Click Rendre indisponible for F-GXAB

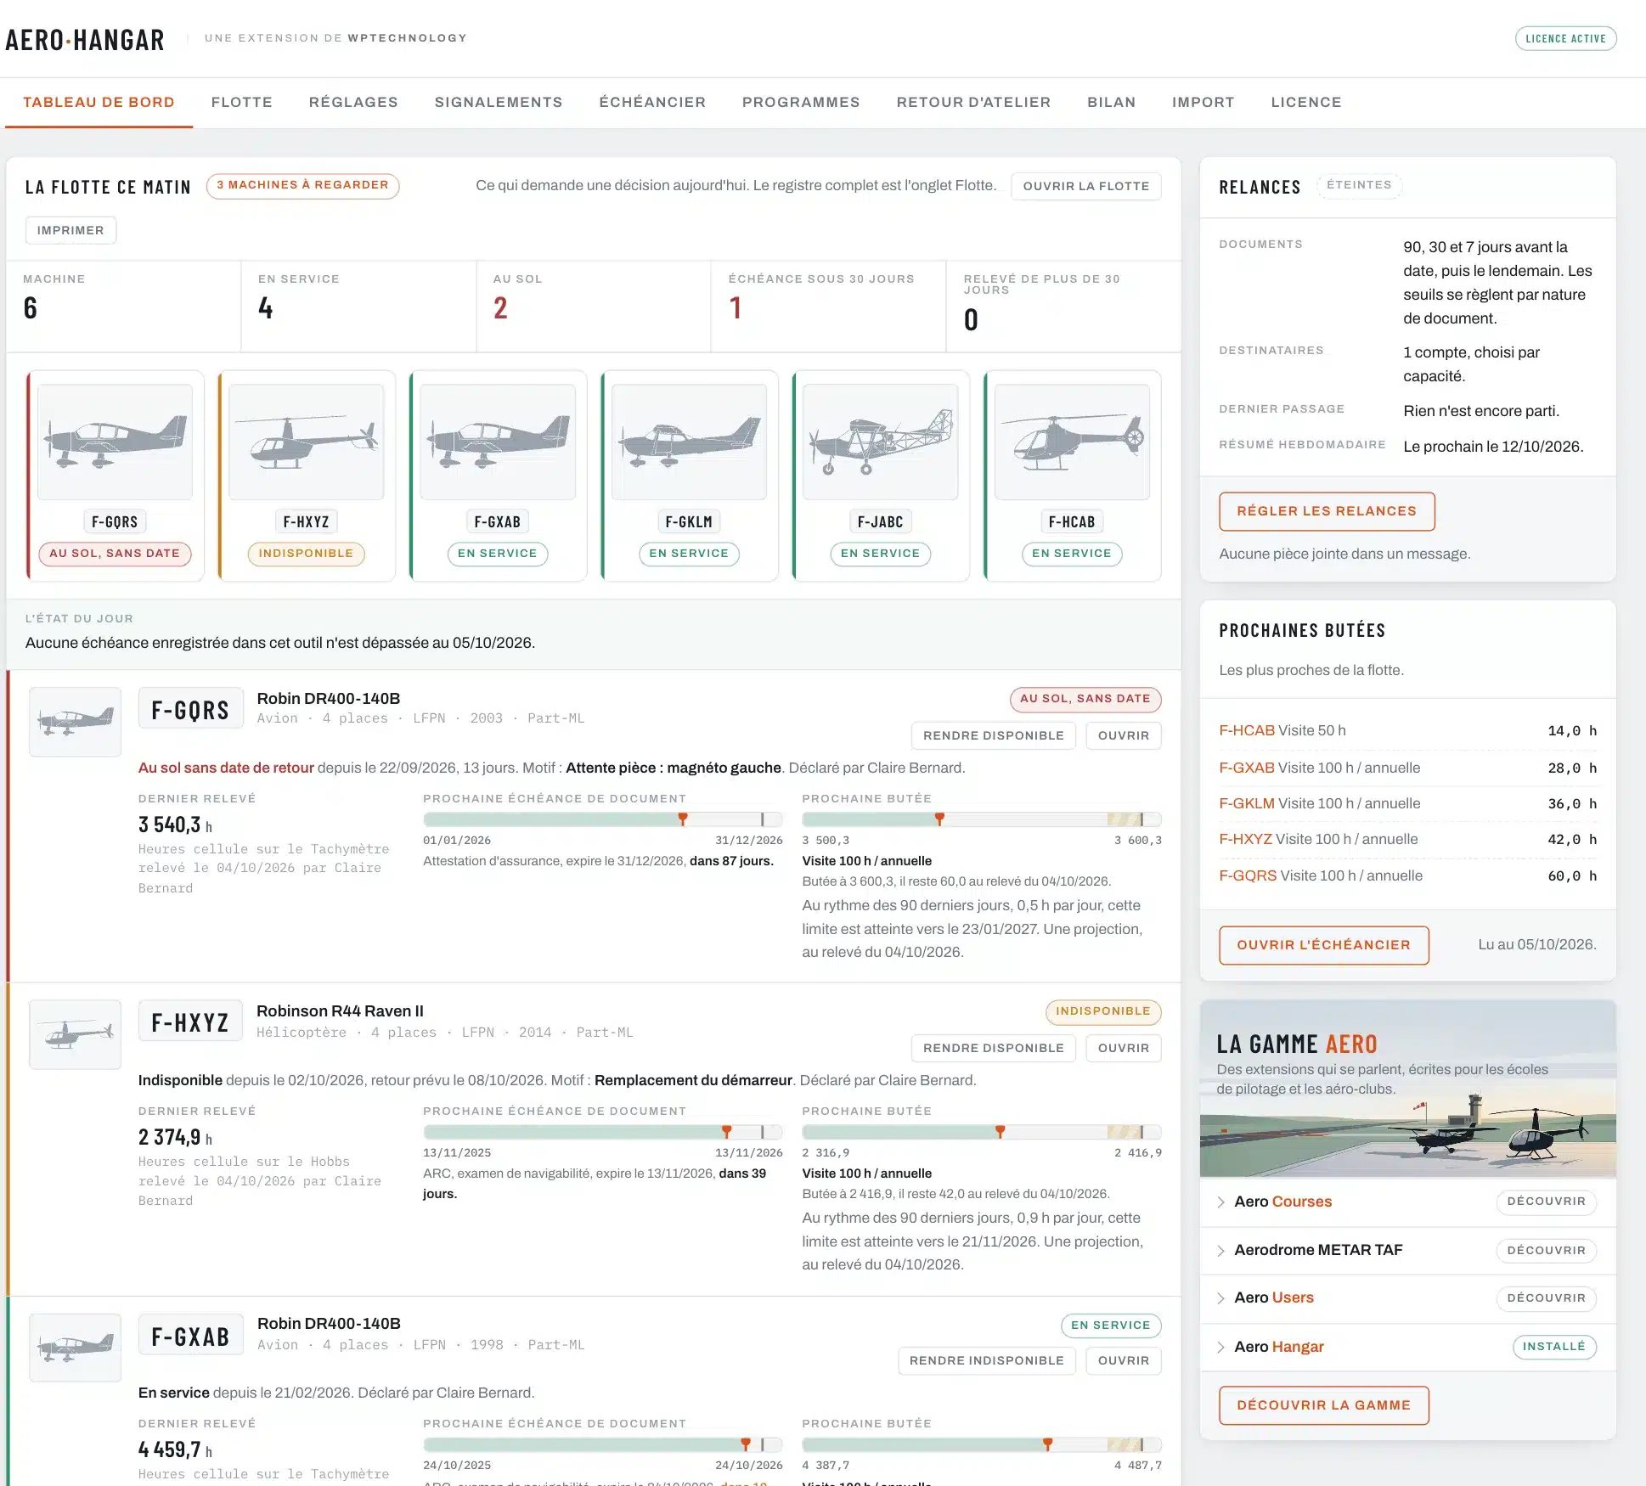point(987,1360)
